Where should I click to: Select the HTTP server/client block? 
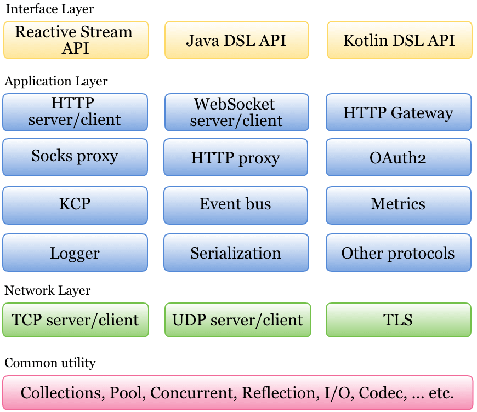[75, 112]
